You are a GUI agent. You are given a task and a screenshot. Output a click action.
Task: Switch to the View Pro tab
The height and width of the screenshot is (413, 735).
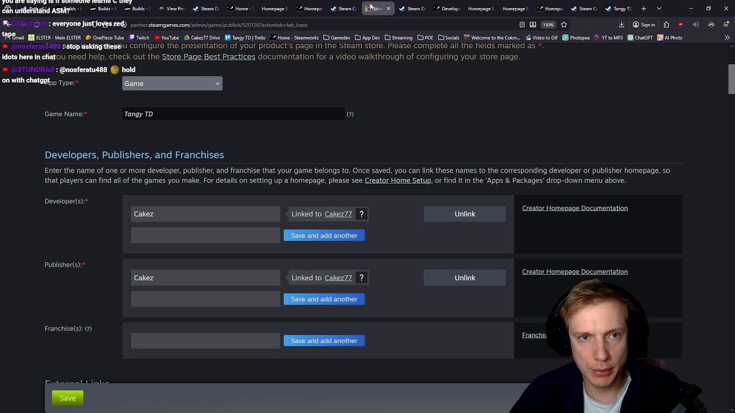(171, 9)
